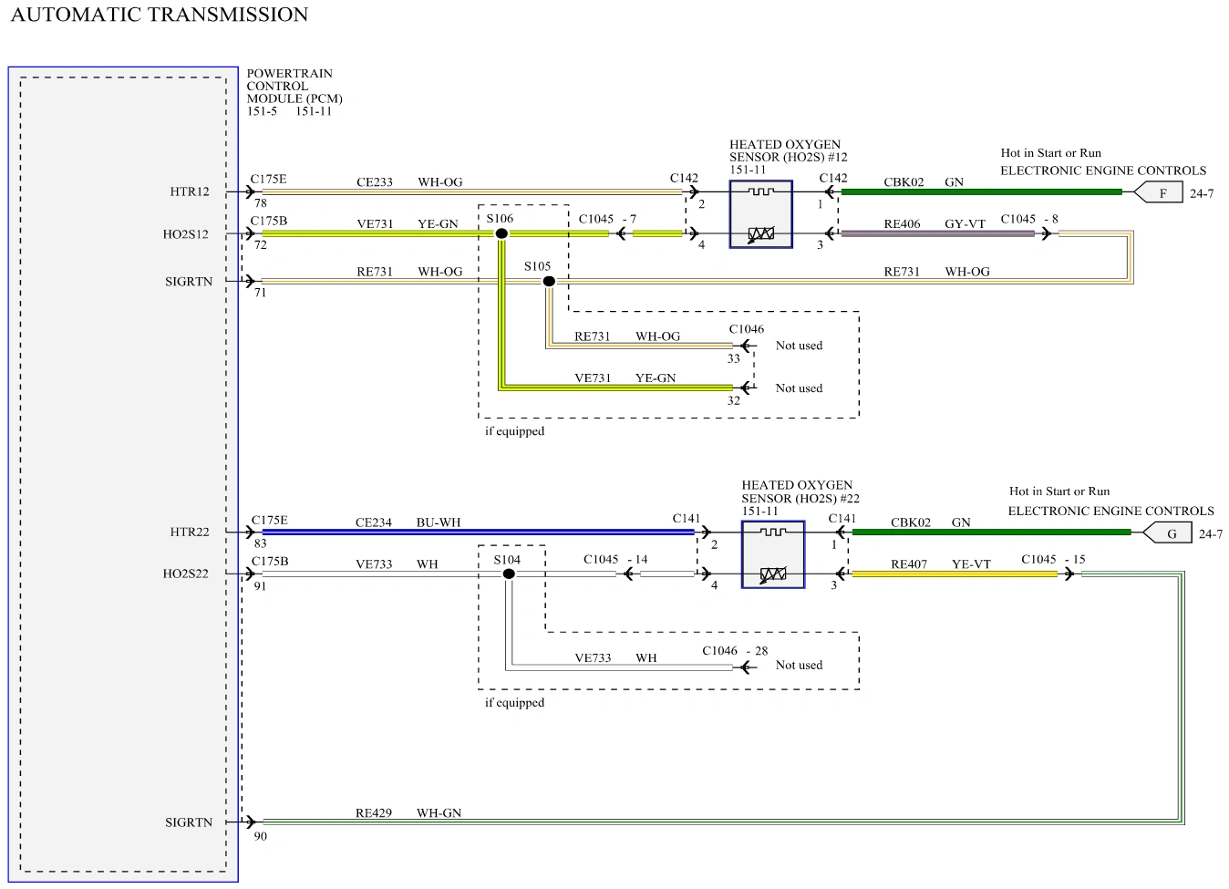Image resolution: width=1229 pixels, height=889 pixels.
Task: Select the CE234 BU-WH wire label
Action: point(408,523)
